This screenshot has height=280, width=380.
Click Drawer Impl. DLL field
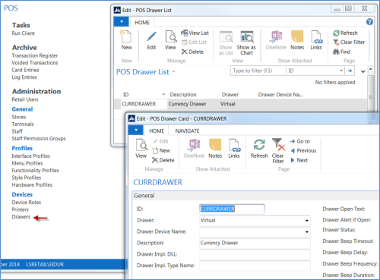pyautogui.click(x=255, y=254)
